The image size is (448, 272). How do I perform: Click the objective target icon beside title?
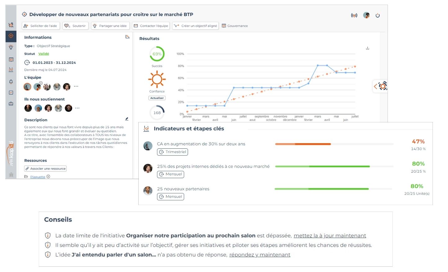[25, 14]
